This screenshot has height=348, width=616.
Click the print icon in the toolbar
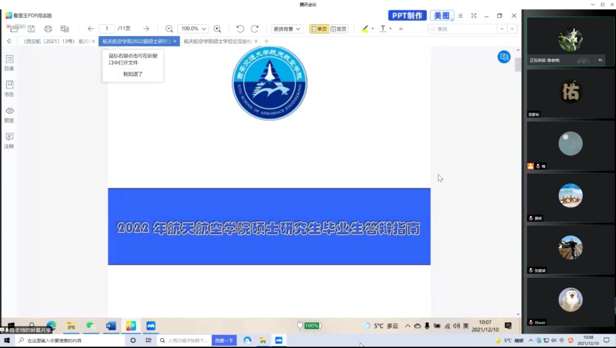tap(48, 29)
